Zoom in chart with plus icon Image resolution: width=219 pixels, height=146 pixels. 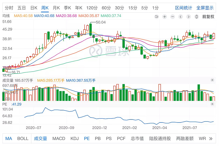pos(165,16)
